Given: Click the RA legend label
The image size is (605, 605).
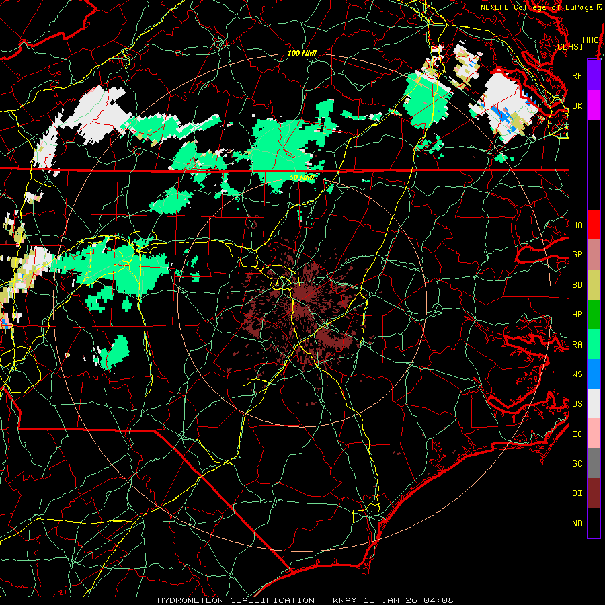Looking at the screenshot, I should [577, 345].
